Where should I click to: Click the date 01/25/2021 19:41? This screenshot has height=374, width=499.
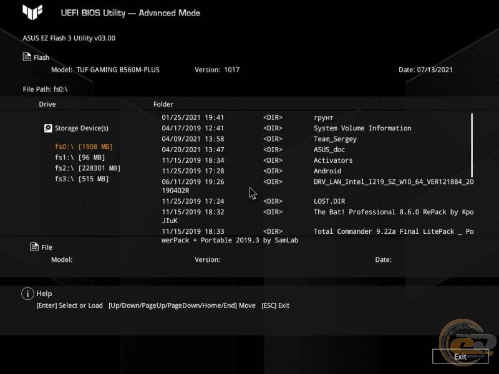[x=193, y=117]
